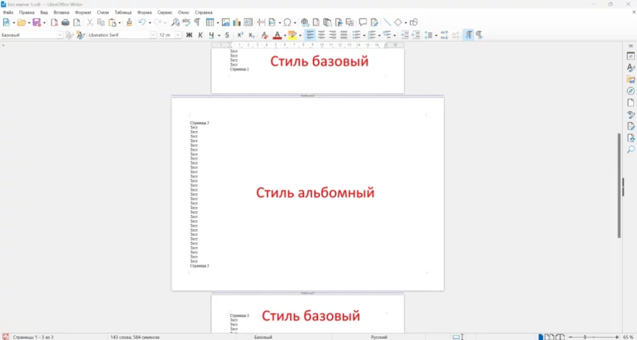Open line spacing dropdown arrow
The width and height of the screenshot is (637, 340).
[436, 35]
